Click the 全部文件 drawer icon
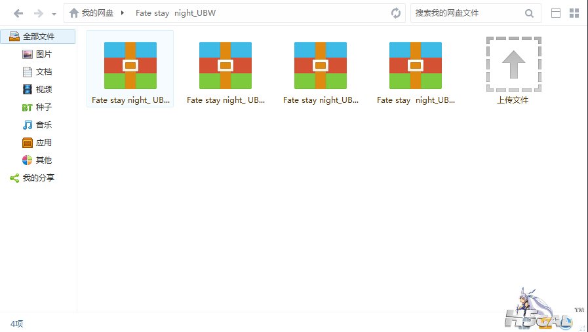The height and width of the screenshot is (332, 588). click(14, 37)
